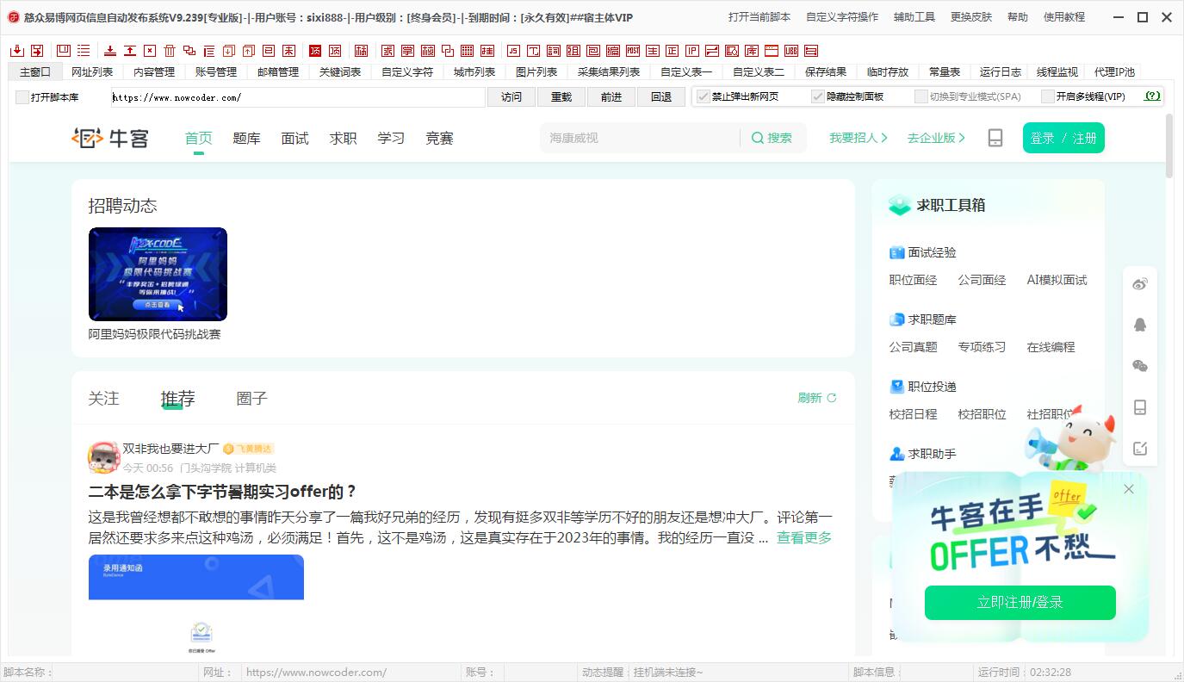Click the 访问 button
Image resolution: width=1184 pixels, height=682 pixels.
[511, 97]
